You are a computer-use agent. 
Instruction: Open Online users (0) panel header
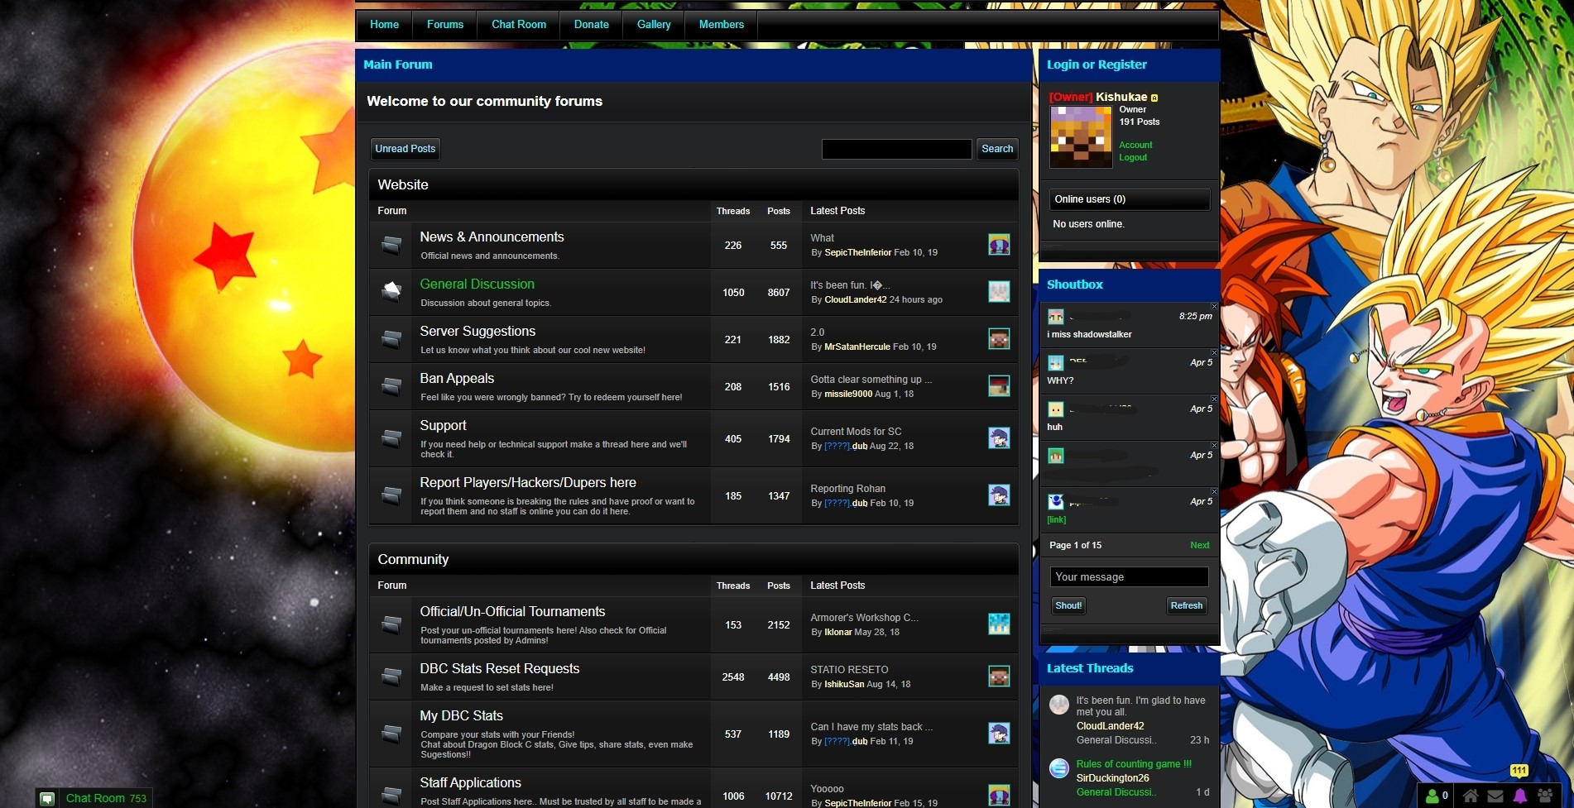pyautogui.click(x=1129, y=199)
